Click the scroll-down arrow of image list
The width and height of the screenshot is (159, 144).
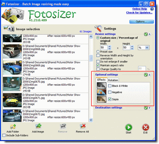tap(91, 120)
